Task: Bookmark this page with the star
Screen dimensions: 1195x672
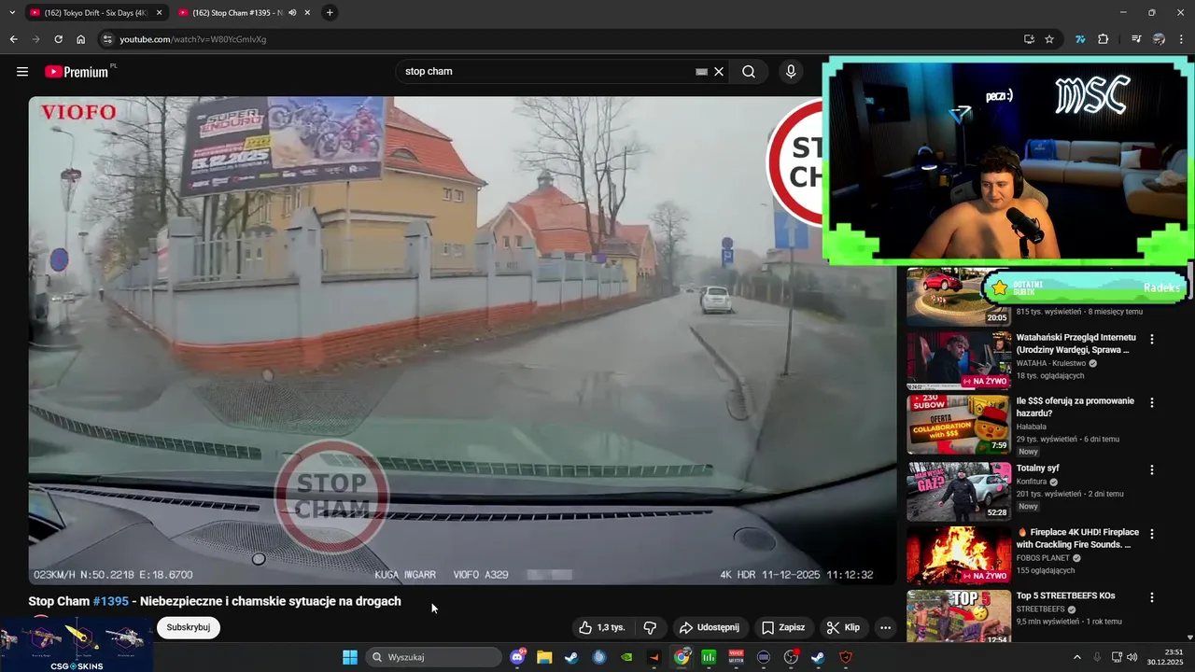Action: pyautogui.click(x=1049, y=39)
